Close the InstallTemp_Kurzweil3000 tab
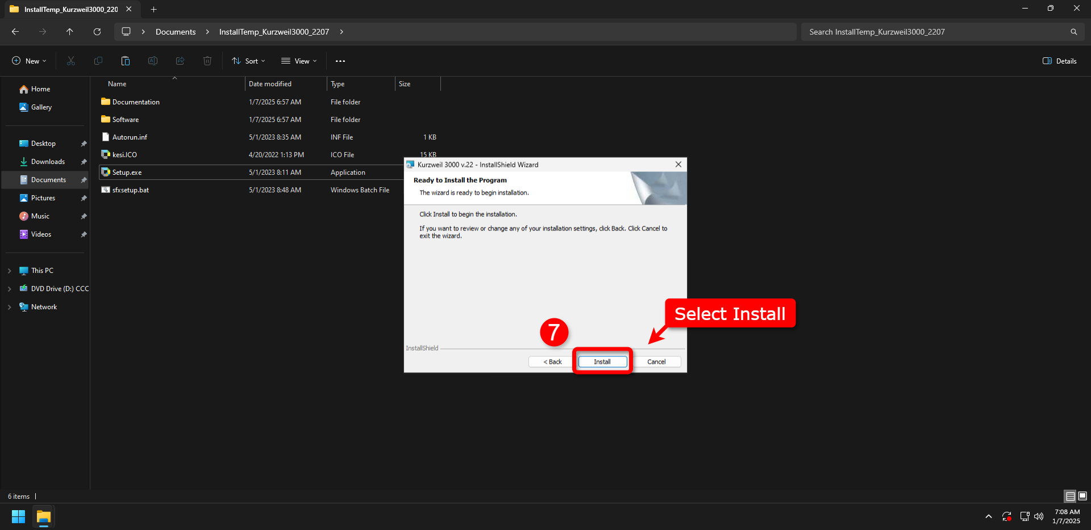This screenshot has width=1091, height=530. click(129, 9)
